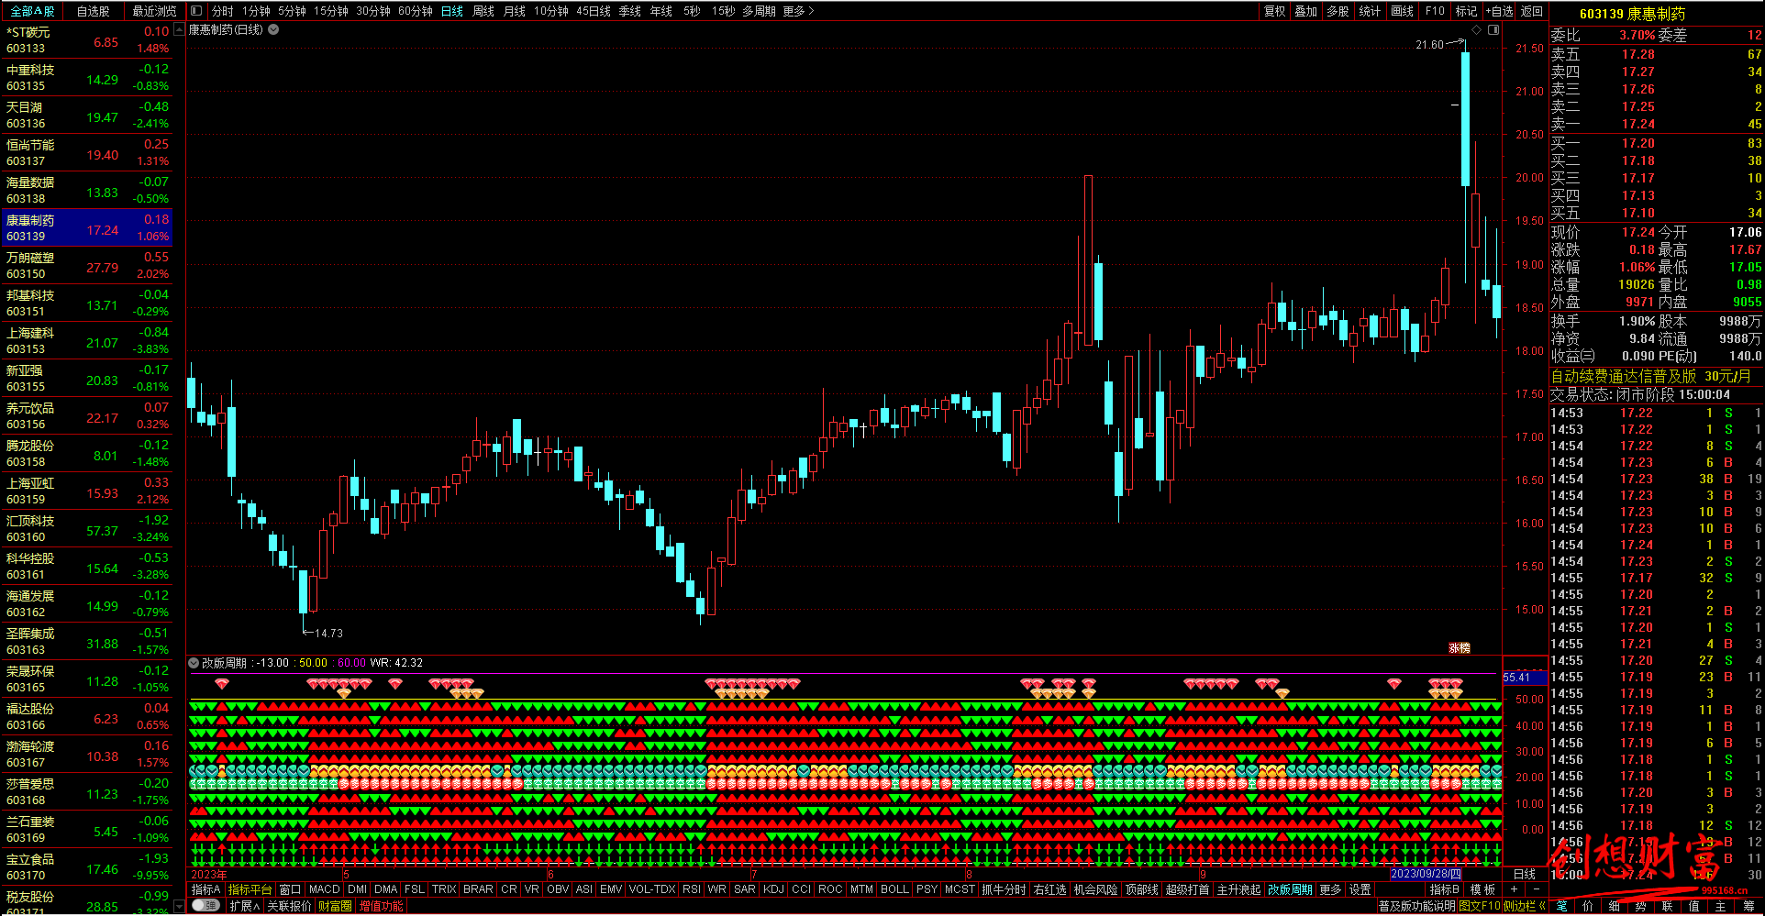Open the 多周期 multi-period view
The image size is (1765, 916).
pos(760,11)
